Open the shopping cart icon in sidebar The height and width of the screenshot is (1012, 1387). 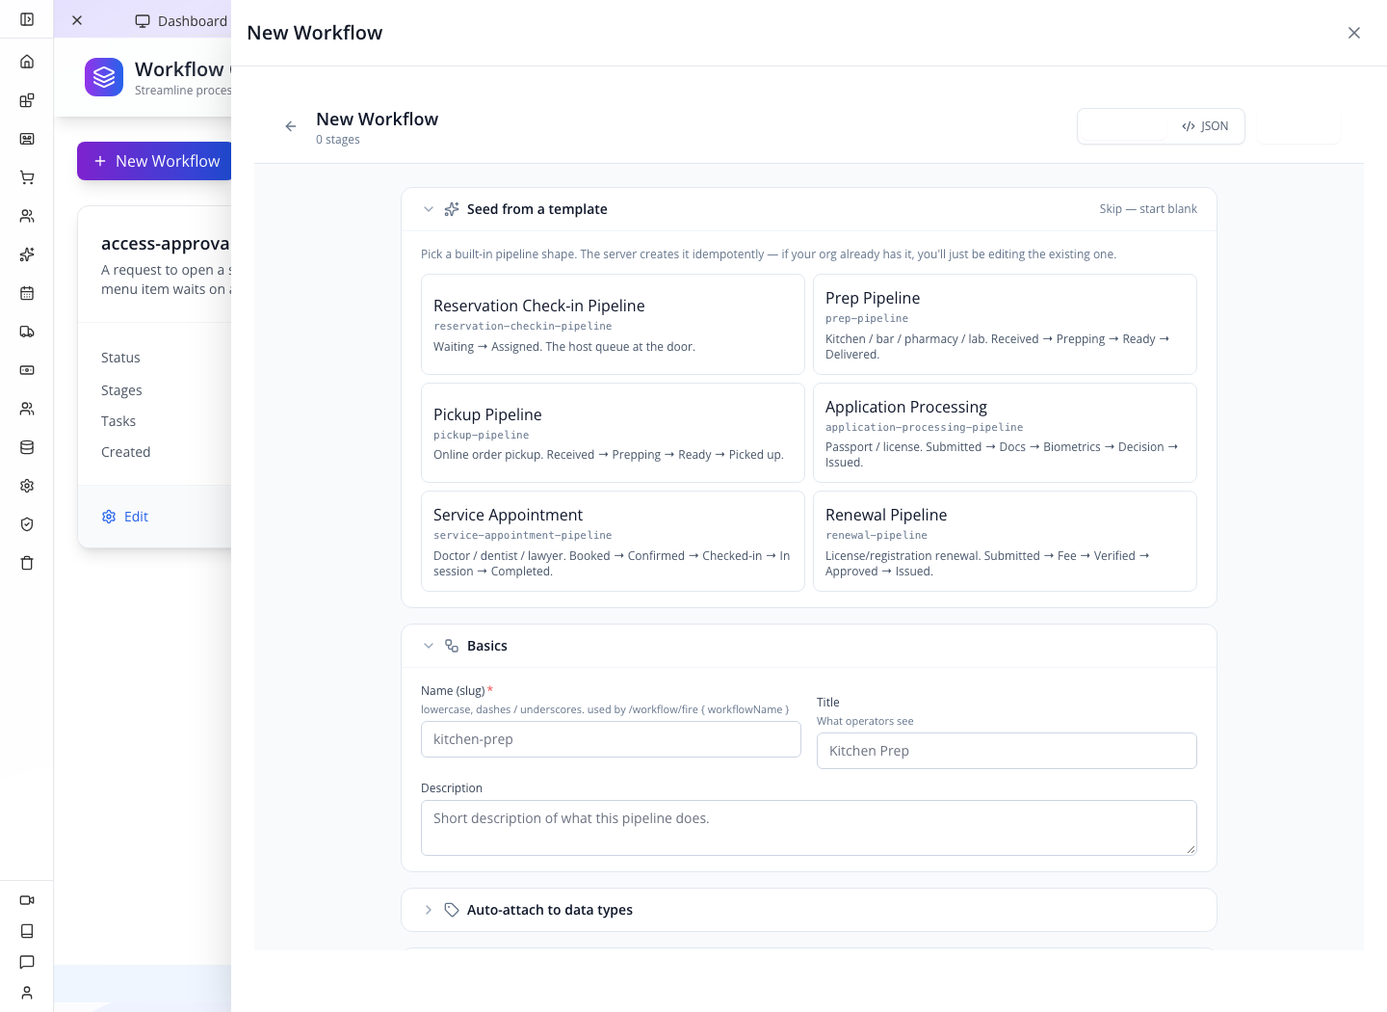(27, 177)
